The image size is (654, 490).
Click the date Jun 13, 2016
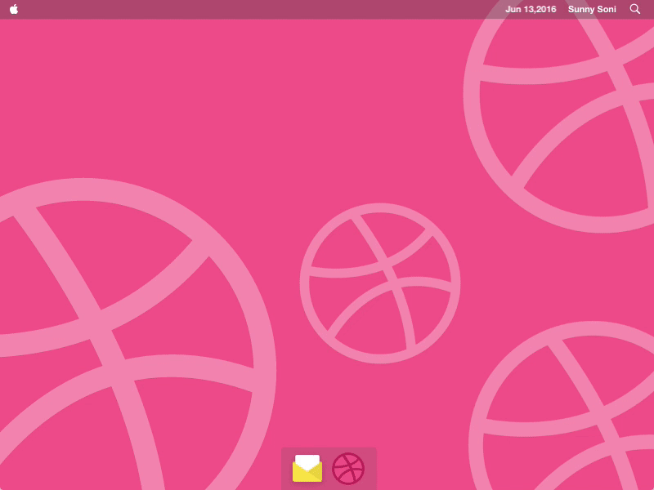[531, 9]
